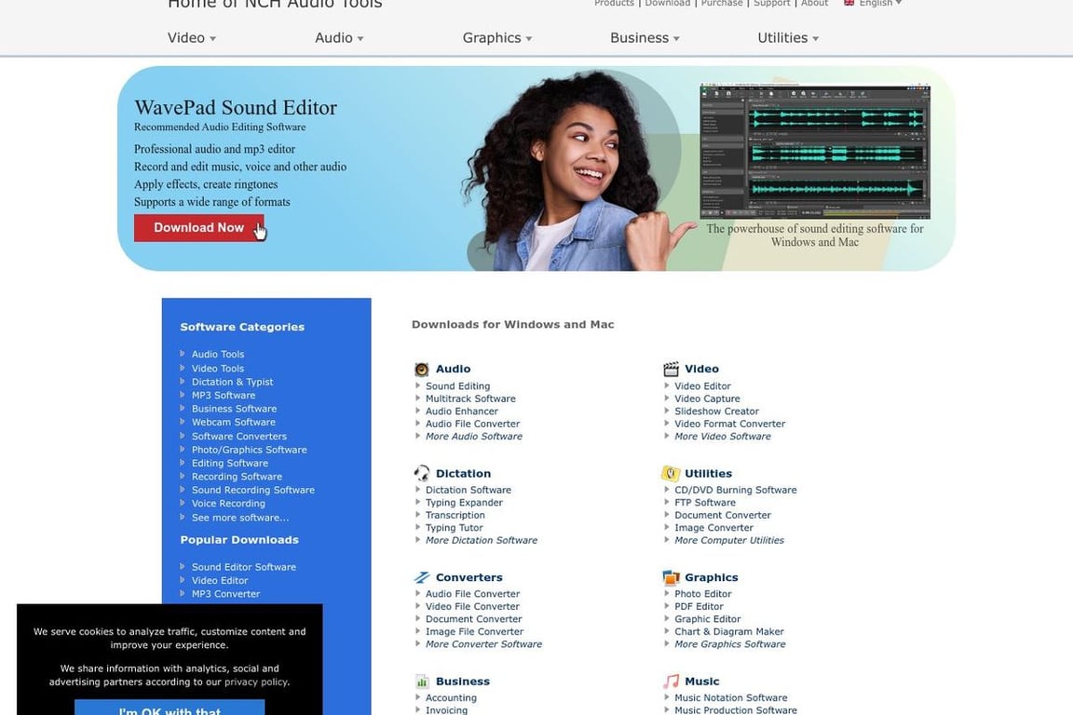Open Dictation & Typist category

(232, 382)
